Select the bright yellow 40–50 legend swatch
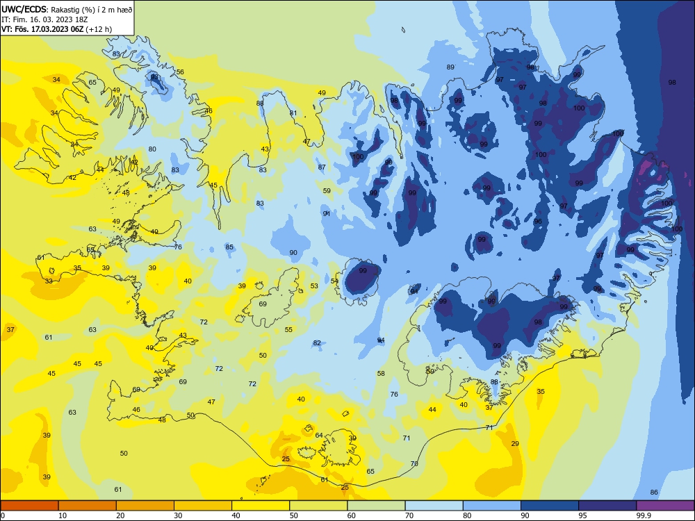 pos(261,506)
